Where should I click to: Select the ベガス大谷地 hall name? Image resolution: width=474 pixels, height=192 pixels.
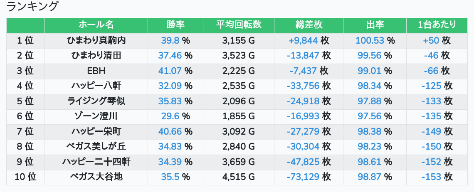point(96,177)
